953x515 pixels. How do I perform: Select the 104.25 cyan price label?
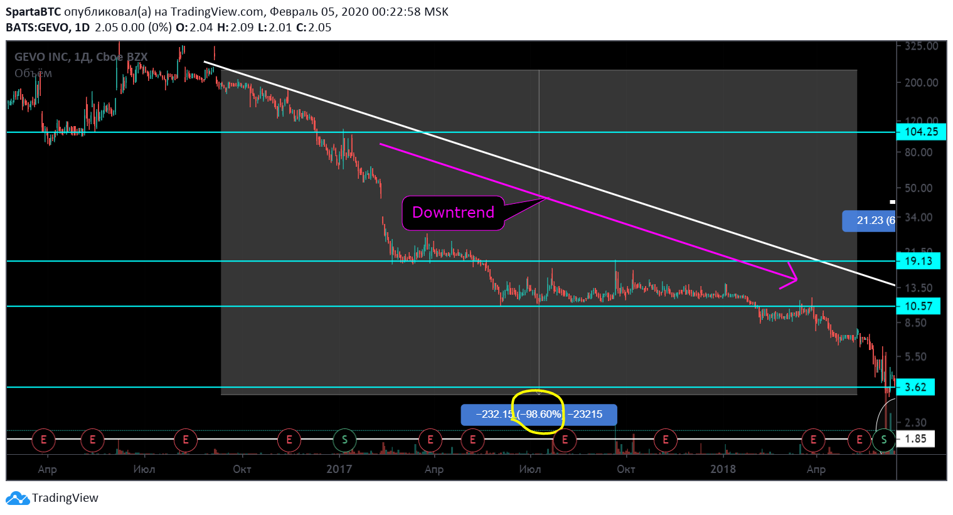point(921,132)
